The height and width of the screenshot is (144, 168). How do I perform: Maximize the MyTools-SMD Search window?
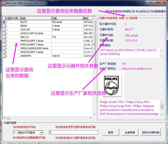[154, 2]
